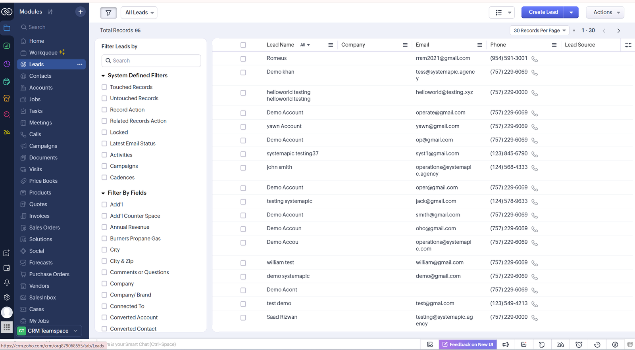Open CRM Teamspace switcher dropdown

(49, 331)
